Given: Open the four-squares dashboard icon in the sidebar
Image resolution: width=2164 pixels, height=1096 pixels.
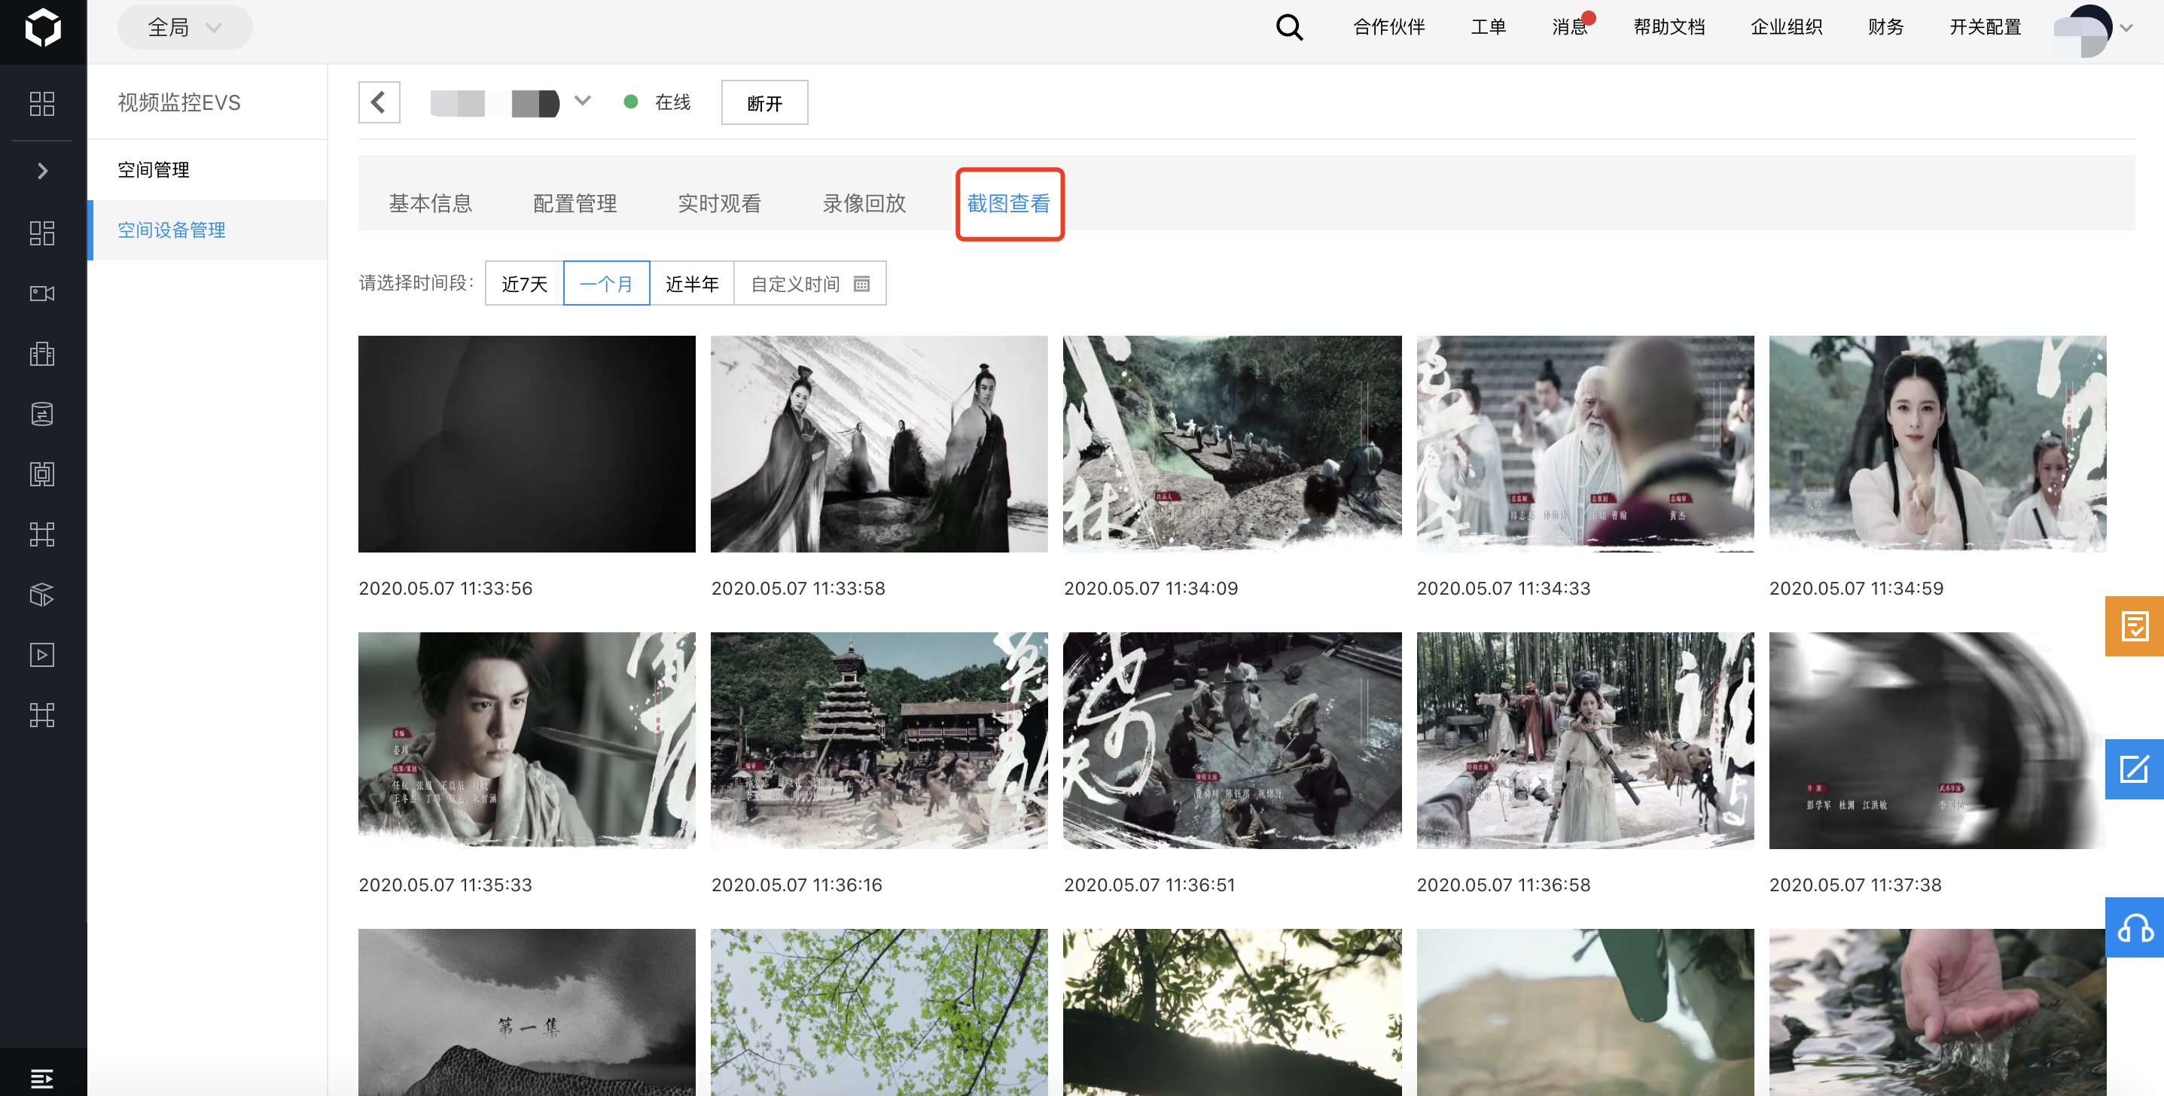Looking at the screenshot, I should click(42, 104).
